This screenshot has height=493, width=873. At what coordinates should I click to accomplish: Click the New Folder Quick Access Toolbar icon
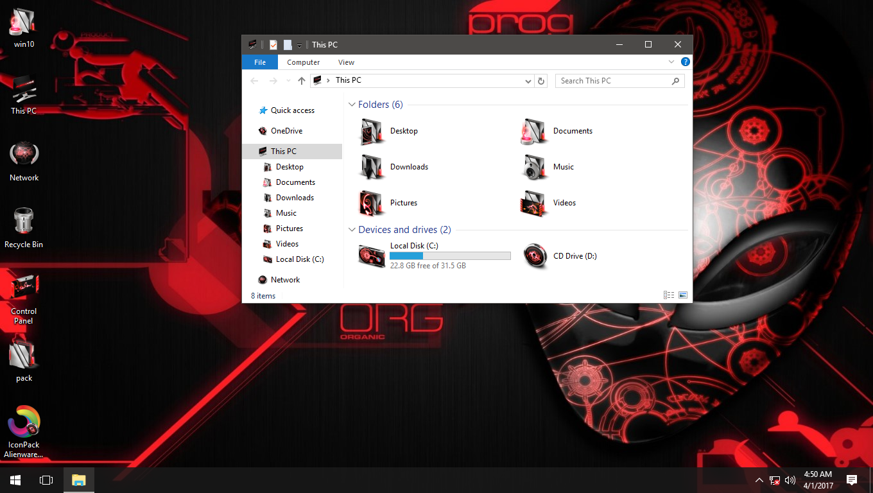(286, 44)
